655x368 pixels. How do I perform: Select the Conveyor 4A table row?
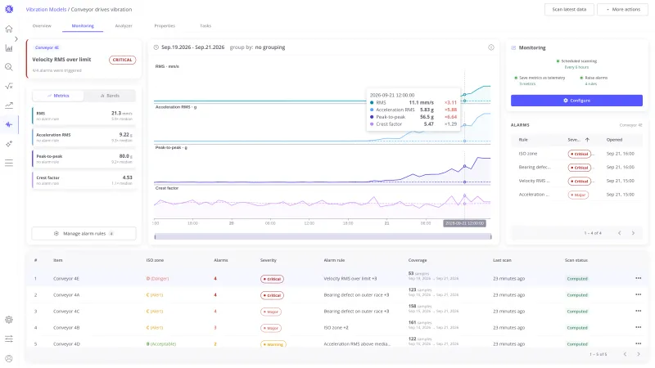337,294
